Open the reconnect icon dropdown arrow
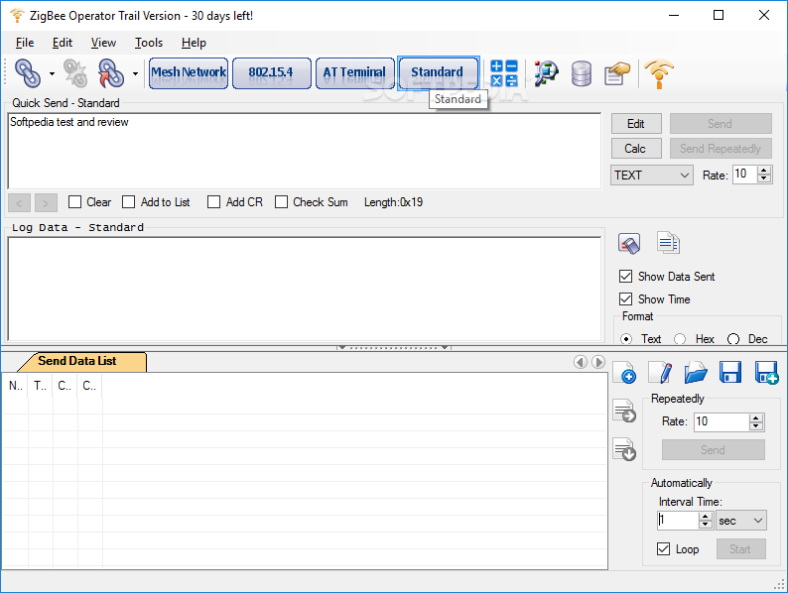 135,73
